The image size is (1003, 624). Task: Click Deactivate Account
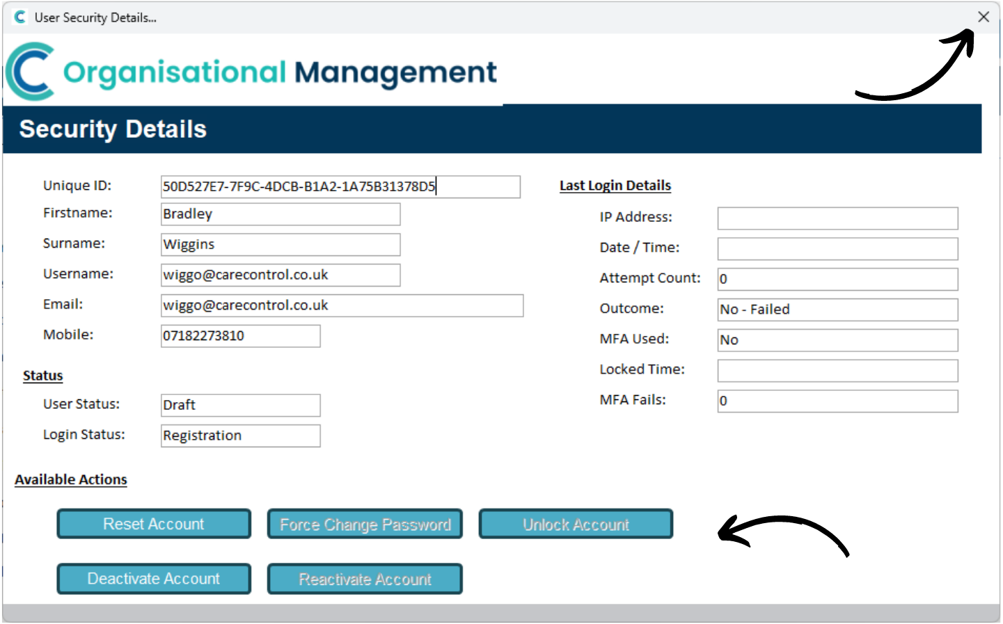153,578
